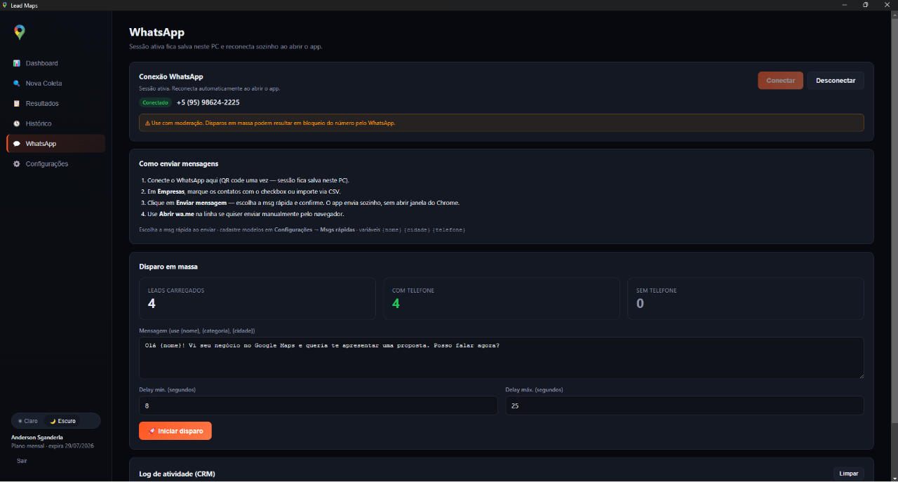Click the message box resize handle
Viewport: 898px width, 482px height.
(x=861, y=375)
